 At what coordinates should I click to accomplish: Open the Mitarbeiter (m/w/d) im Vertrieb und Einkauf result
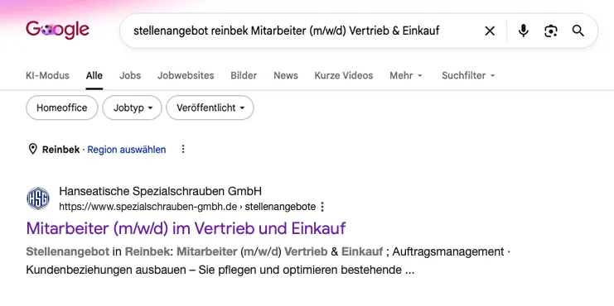pos(186,228)
